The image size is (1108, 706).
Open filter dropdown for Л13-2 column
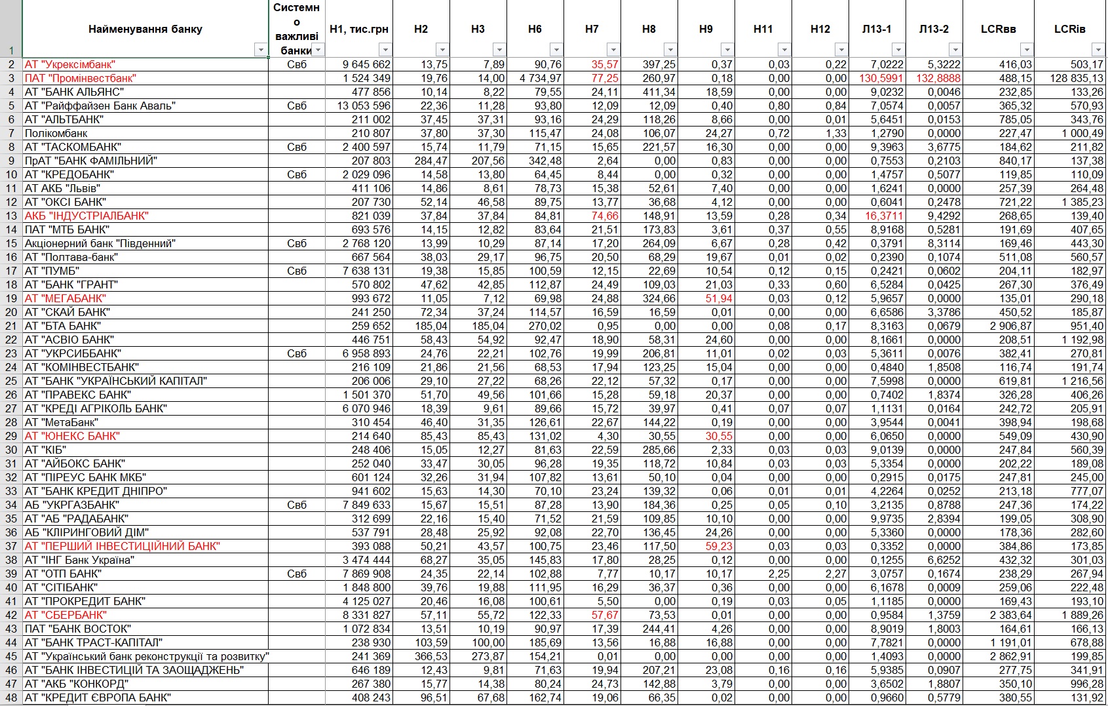955,50
